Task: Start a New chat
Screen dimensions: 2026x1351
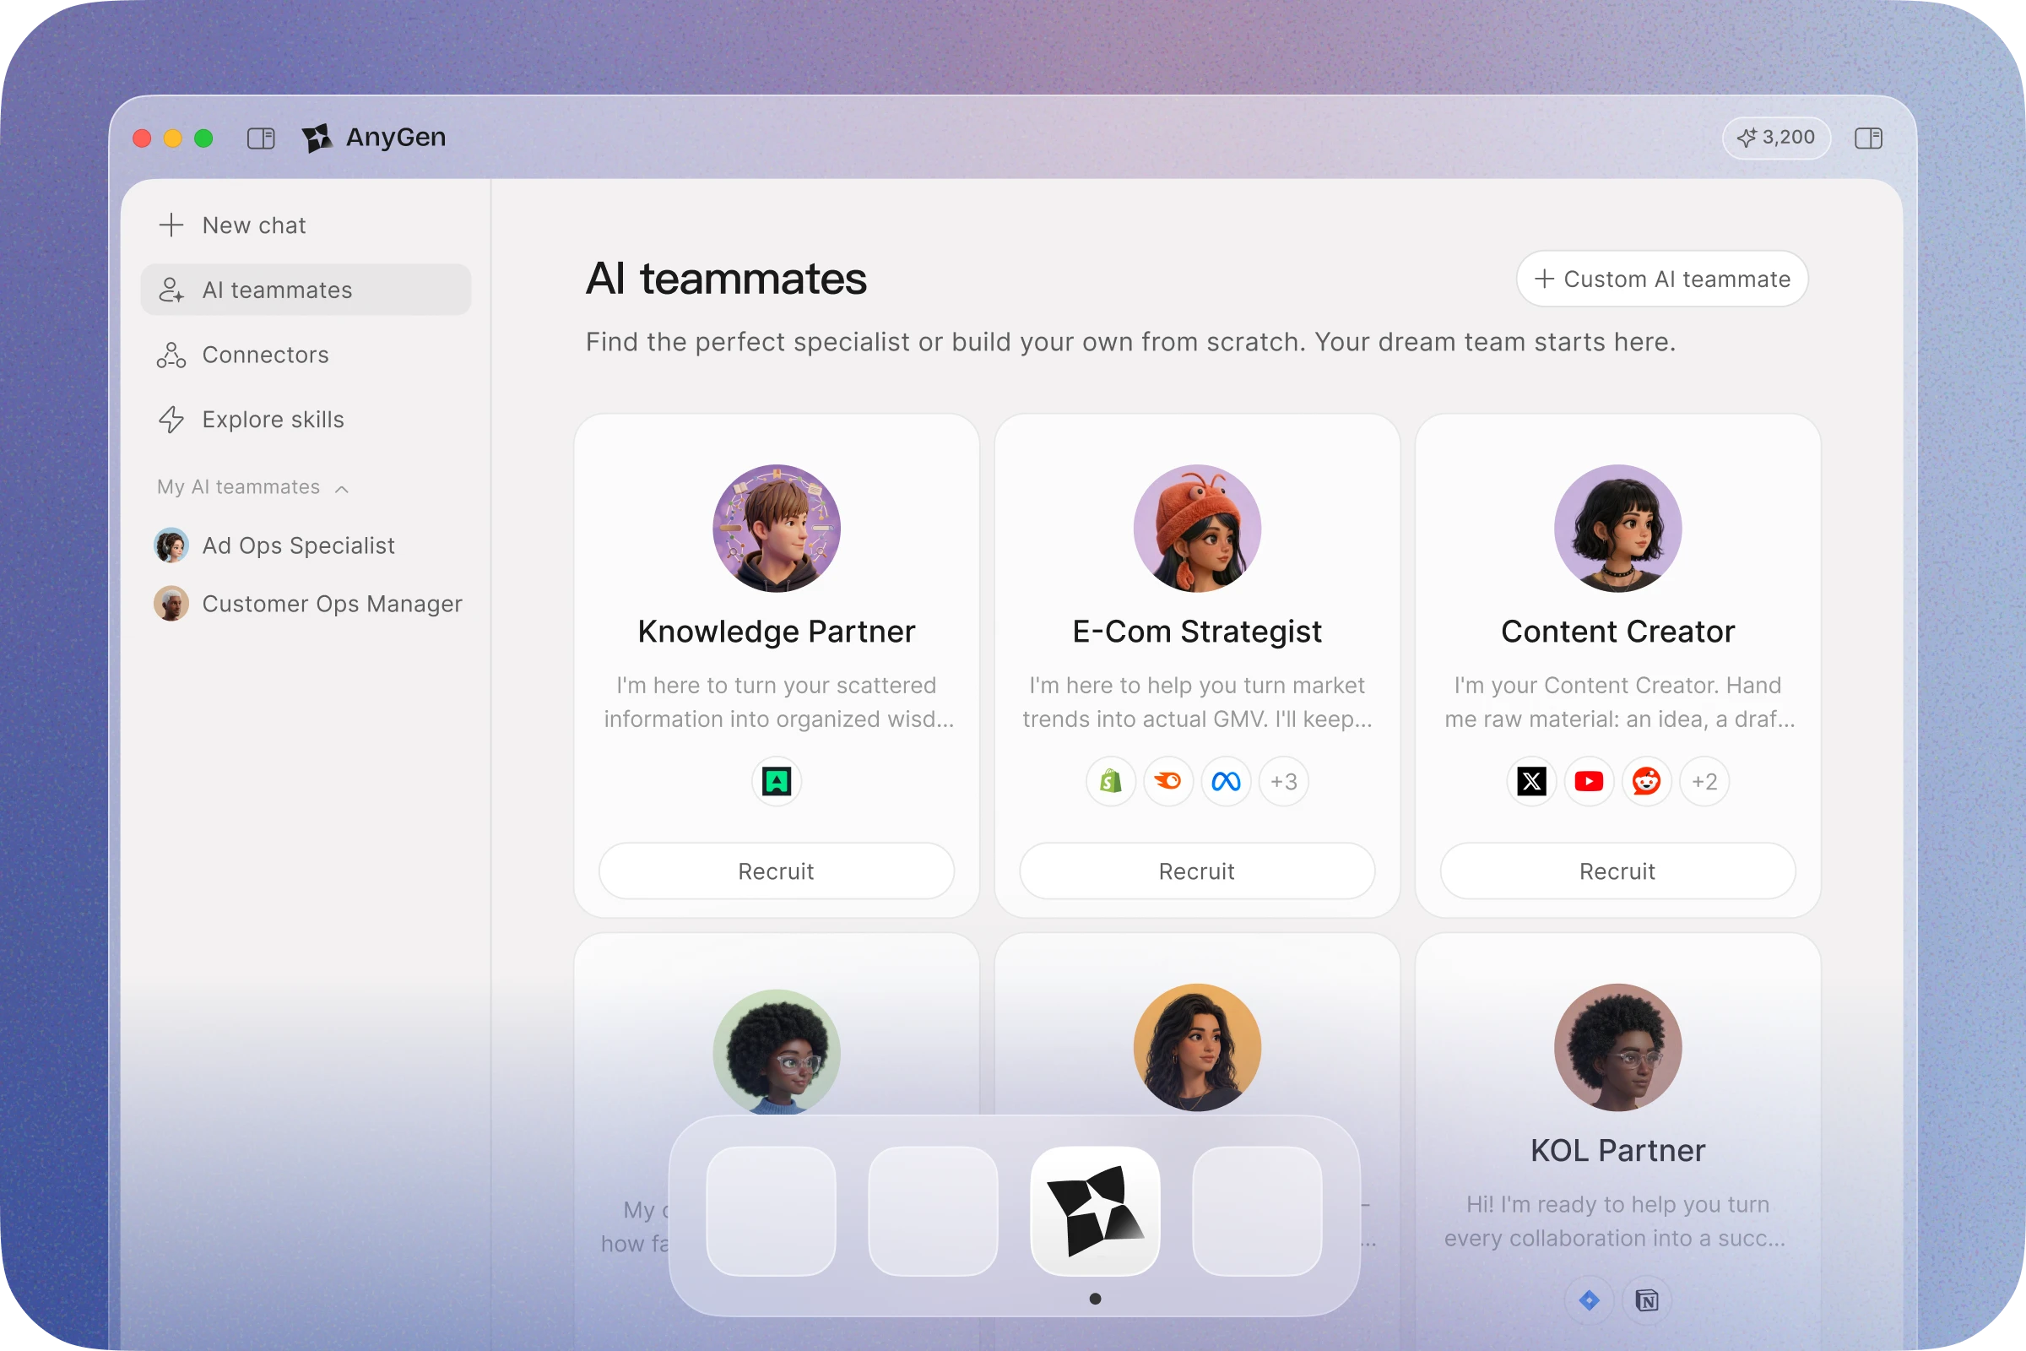Action: [306, 225]
